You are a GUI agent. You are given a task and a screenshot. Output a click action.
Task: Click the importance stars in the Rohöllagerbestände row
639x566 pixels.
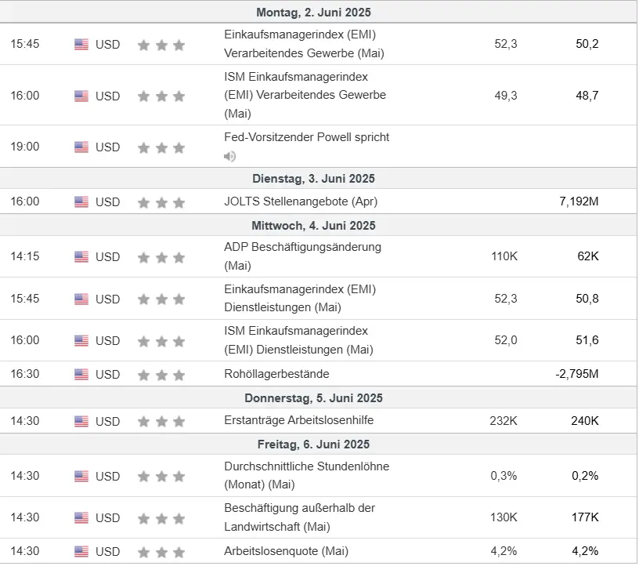[x=161, y=374]
